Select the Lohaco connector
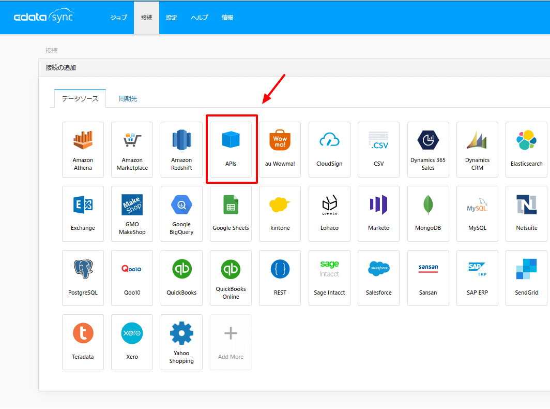 point(329,214)
